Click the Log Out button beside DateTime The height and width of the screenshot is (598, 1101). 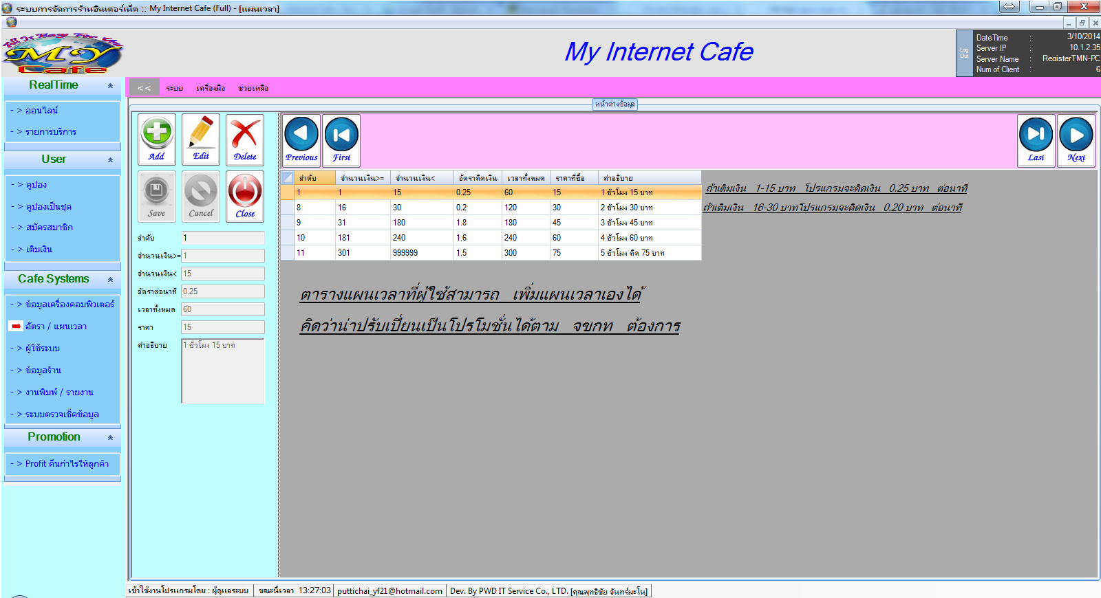pos(964,53)
